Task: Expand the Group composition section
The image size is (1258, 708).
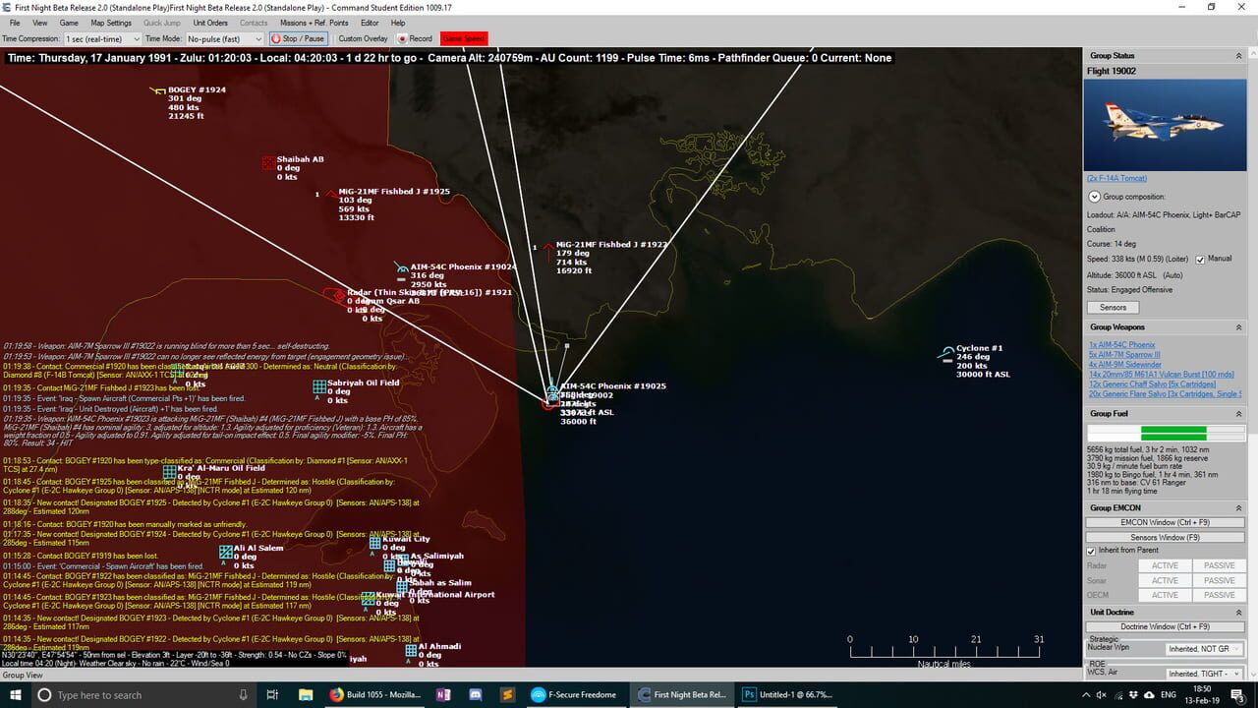Action: pyautogui.click(x=1094, y=196)
